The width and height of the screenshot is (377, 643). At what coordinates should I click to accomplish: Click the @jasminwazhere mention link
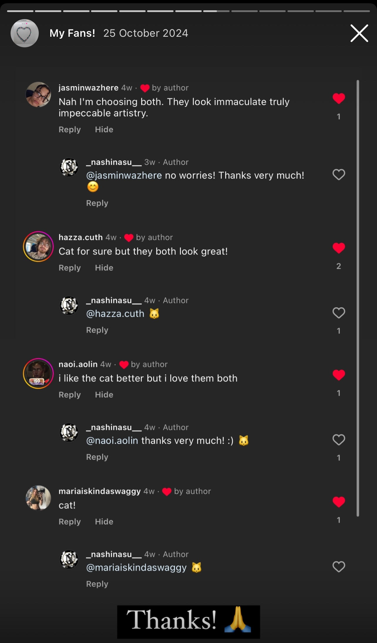(124, 175)
